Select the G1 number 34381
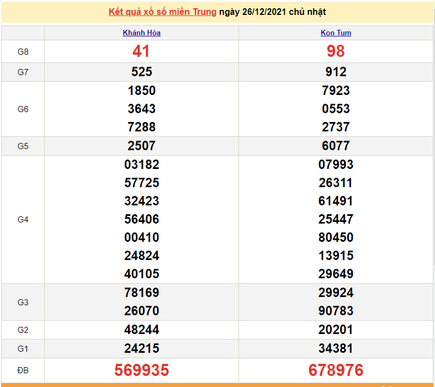Screen dimensions: 435x387 (336, 348)
